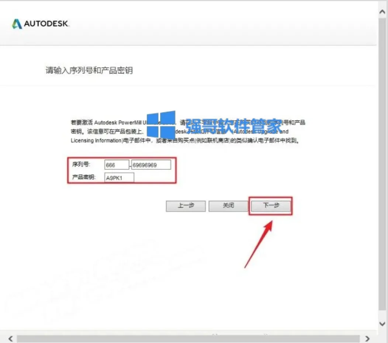This screenshot has height=343, width=388.
Task: Click the text line starting 'Licensing Information'
Action: pyautogui.click(x=186, y=141)
